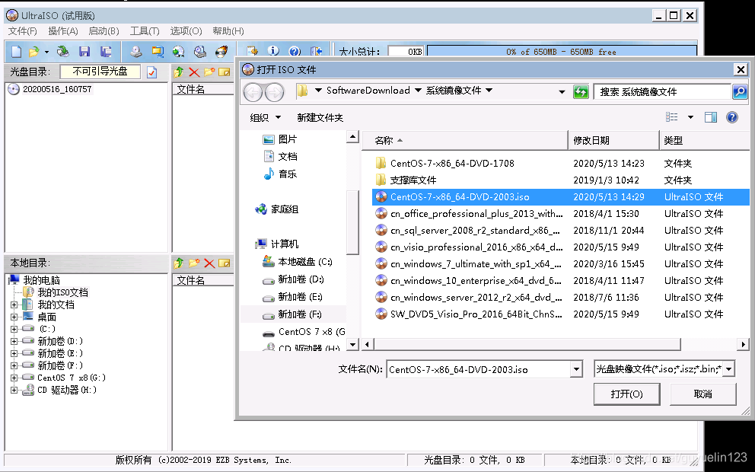This screenshot has height=472, width=755.
Task: Click the 搜索 系统镜像文件 search box
Action: [663, 91]
